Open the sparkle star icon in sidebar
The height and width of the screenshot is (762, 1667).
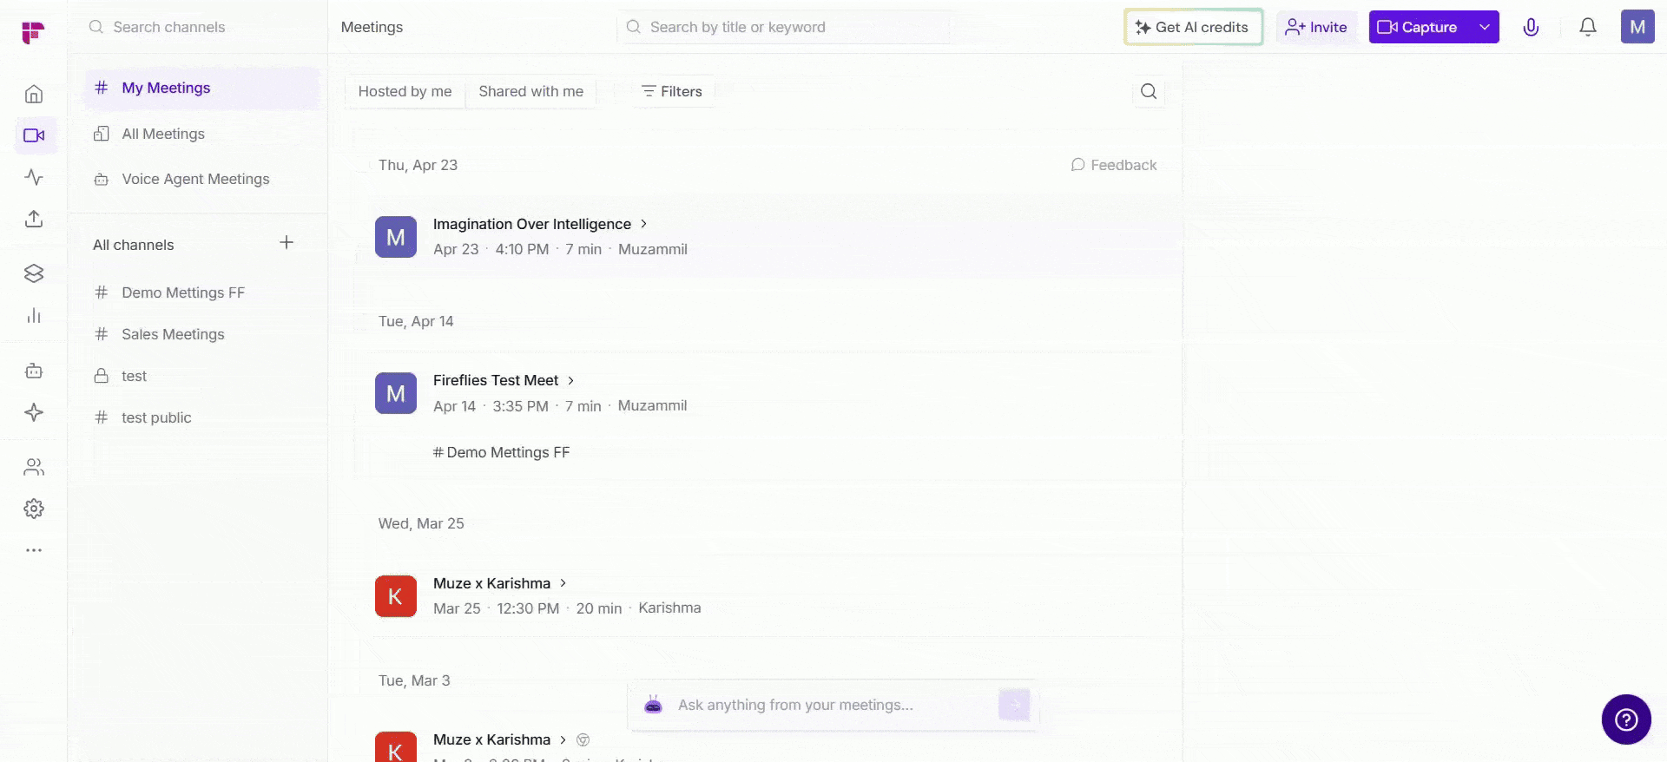34,412
